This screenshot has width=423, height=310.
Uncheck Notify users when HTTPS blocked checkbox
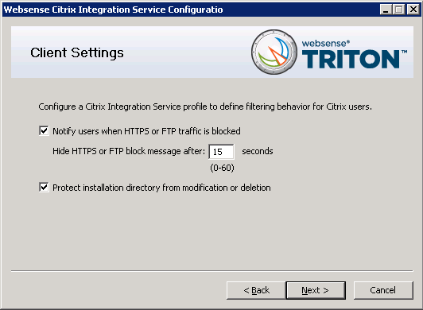pyautogui.click(x=44, y=131)
